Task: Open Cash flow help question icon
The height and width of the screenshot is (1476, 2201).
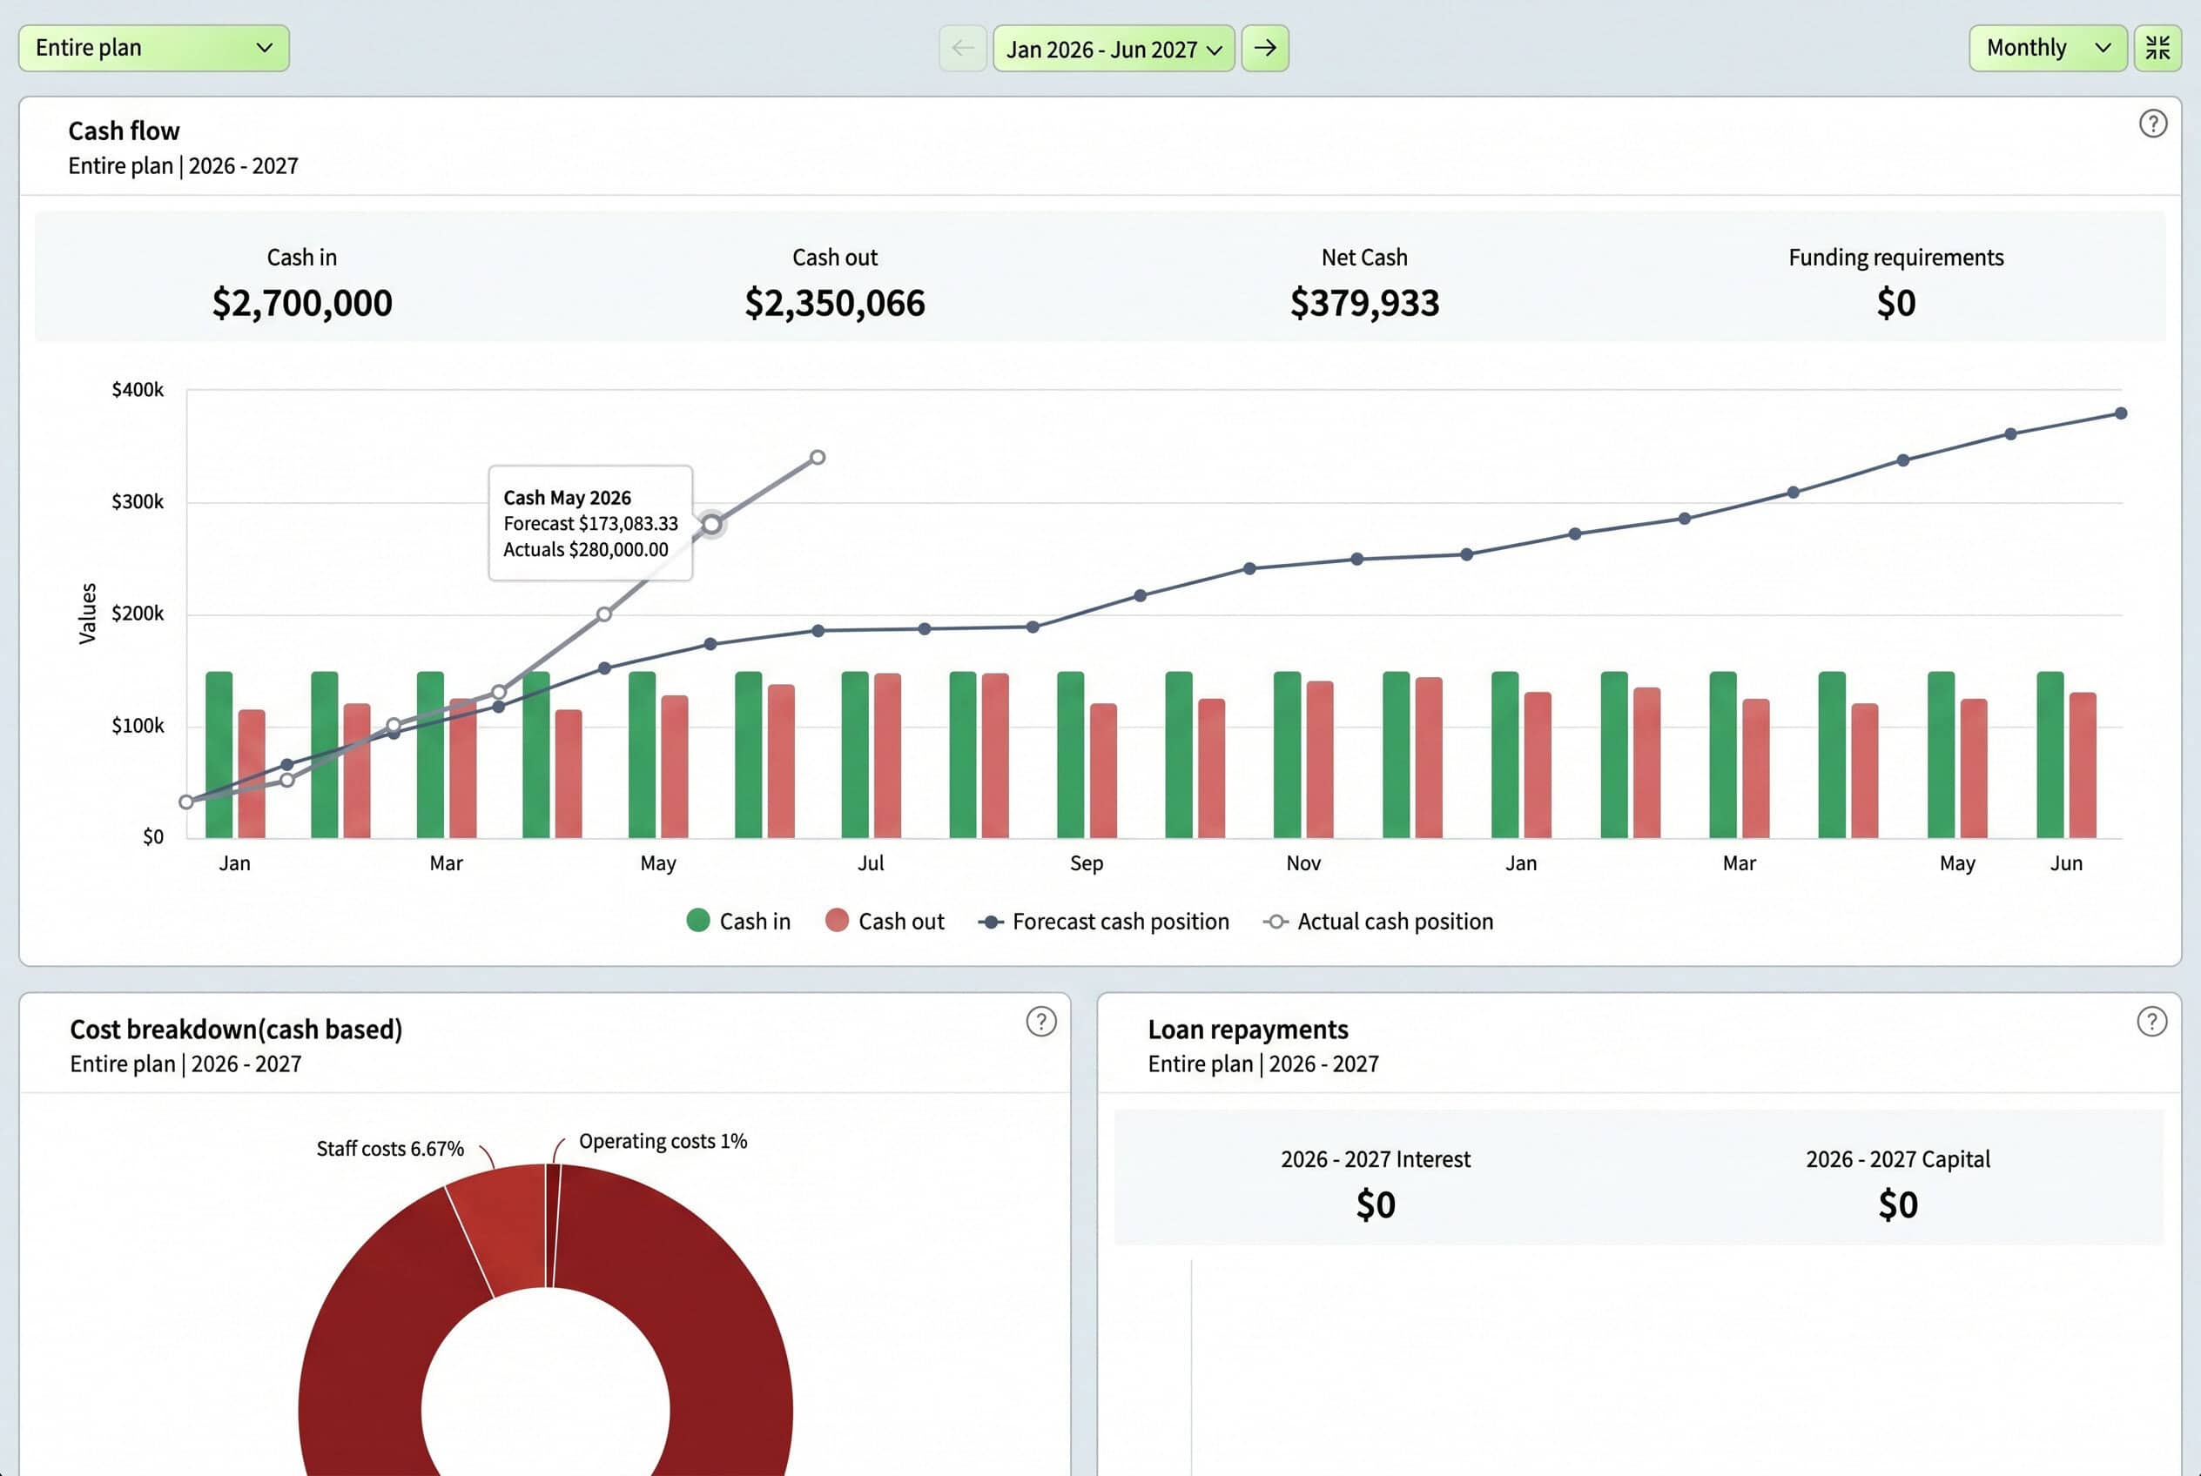Action: [x=2153, y=124]
